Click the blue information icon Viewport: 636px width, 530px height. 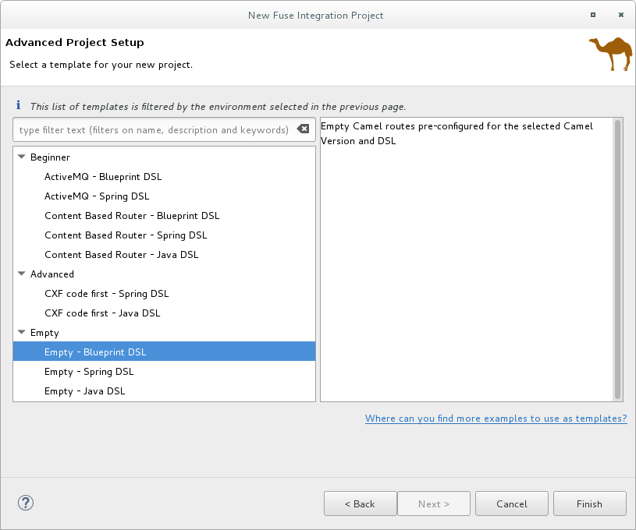(19, 106)
